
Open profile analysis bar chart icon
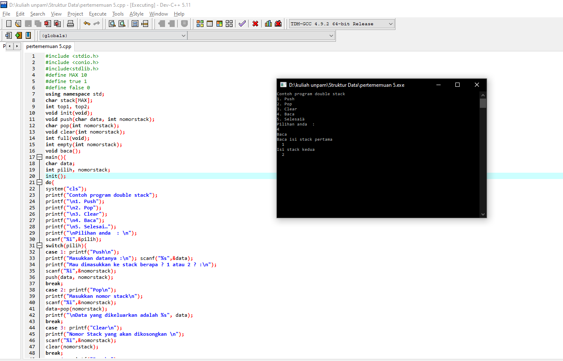point(268,24)
